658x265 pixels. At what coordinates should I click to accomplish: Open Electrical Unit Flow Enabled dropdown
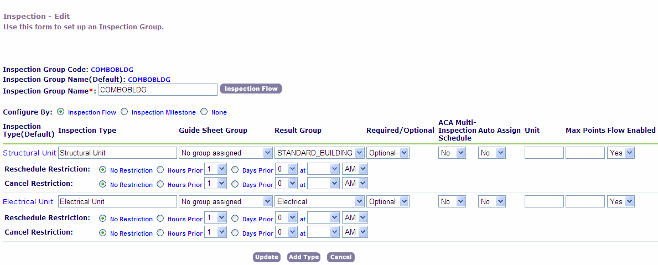[621, 202]
